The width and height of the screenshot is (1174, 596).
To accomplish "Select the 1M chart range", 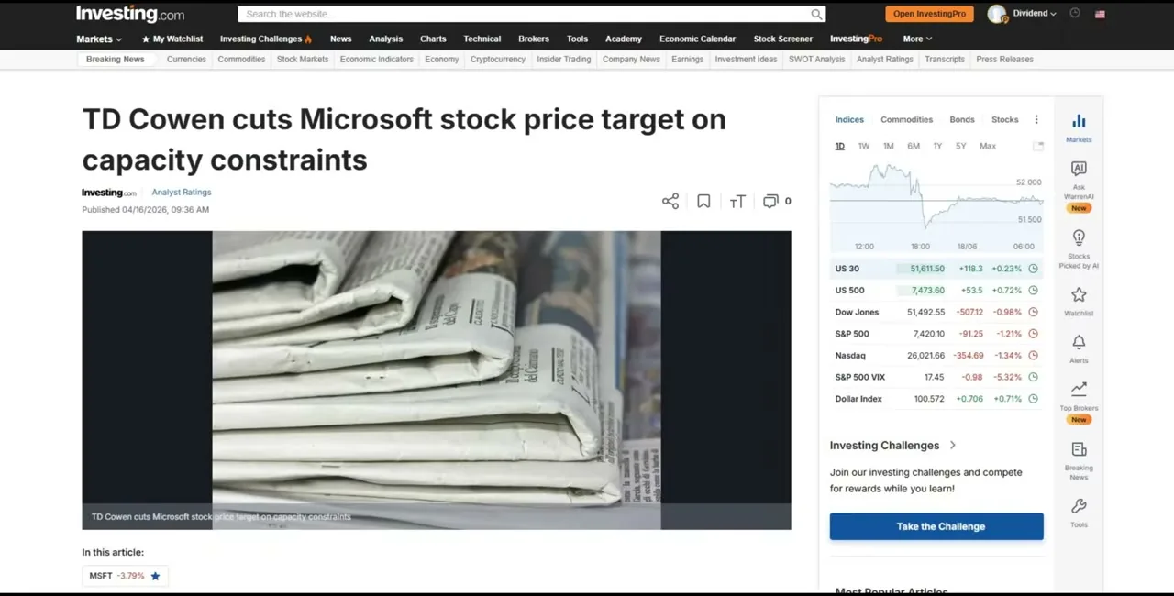I will point(889,146).
